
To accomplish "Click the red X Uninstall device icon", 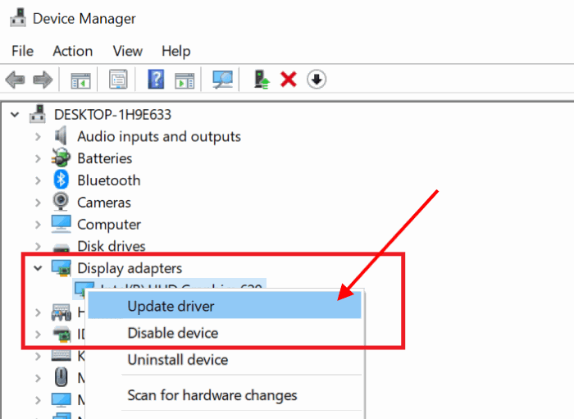I will pos(289,80).
